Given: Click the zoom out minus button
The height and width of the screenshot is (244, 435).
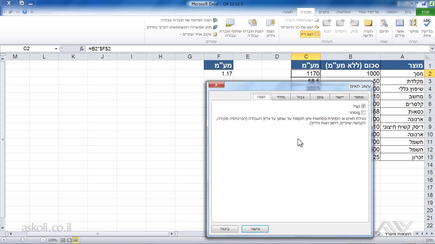Looking at the screenshot, I should point(43,240).
